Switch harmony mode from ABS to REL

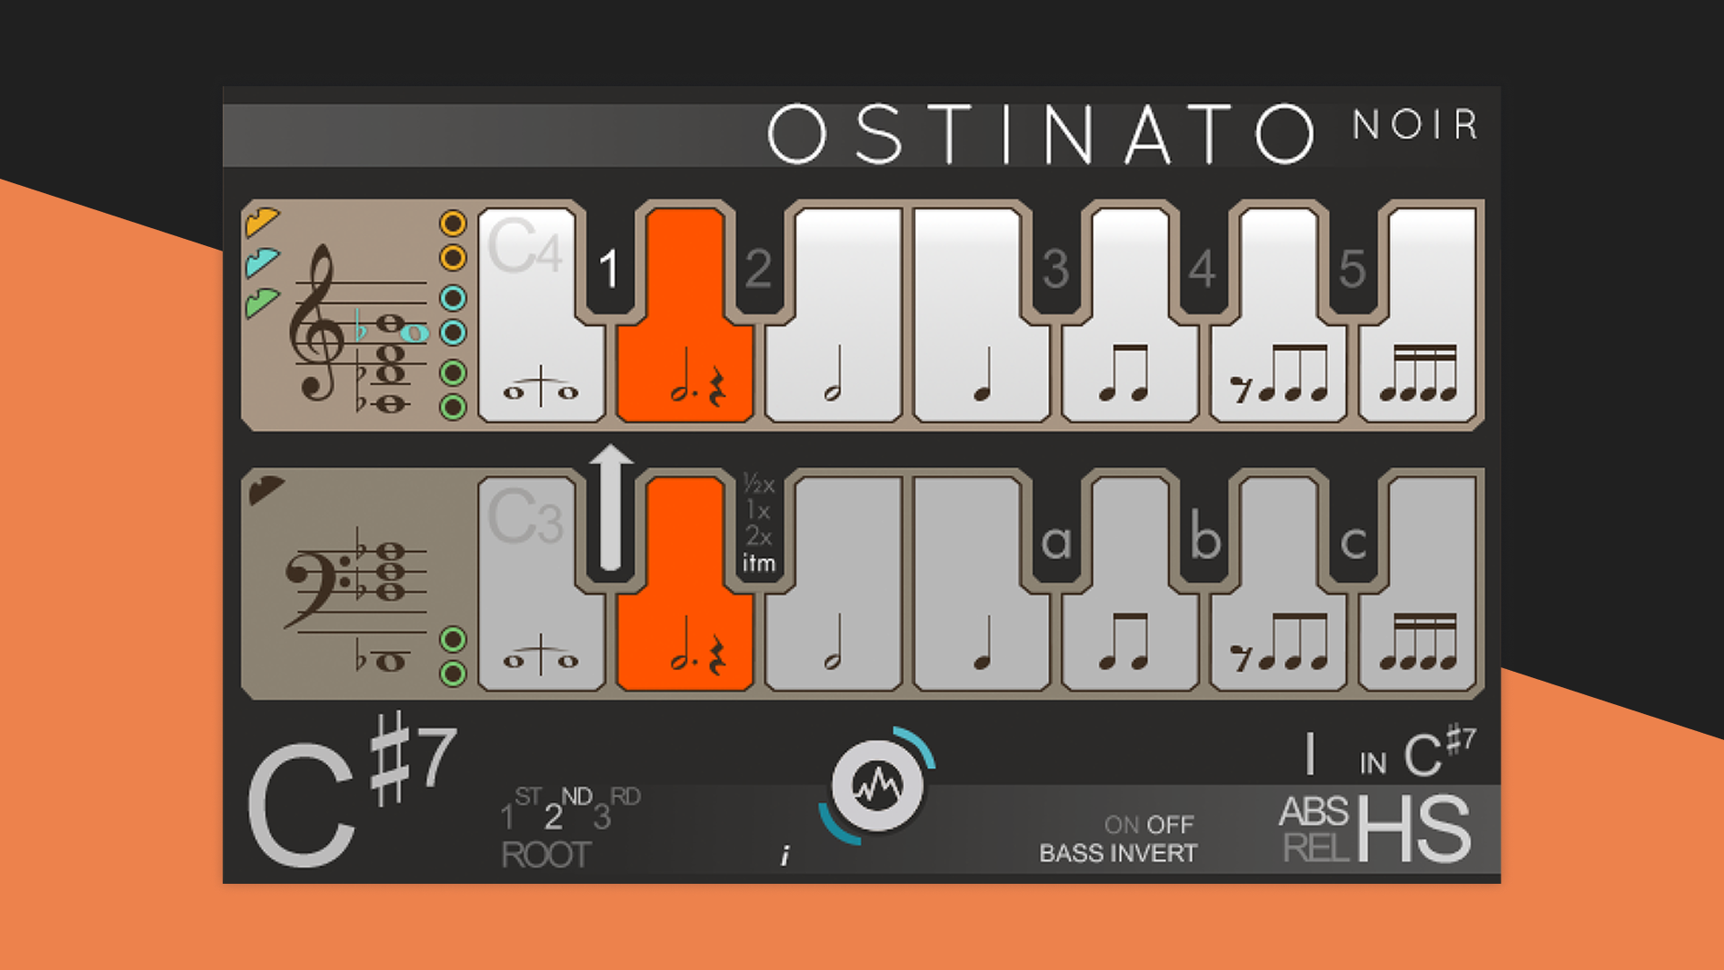1313,846
